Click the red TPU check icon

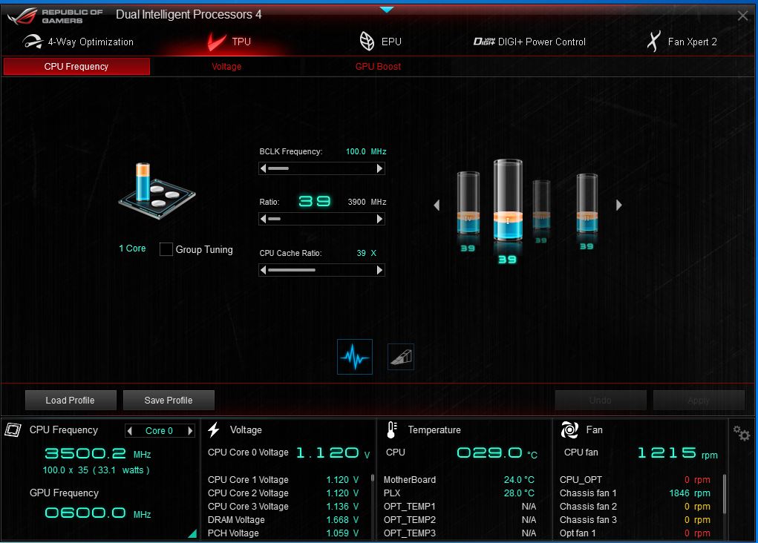tap(217, 42)
